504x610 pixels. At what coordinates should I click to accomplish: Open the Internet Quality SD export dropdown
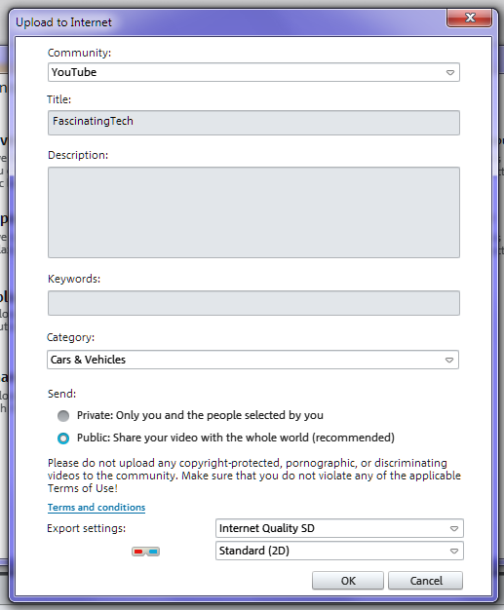click(339, 528)
